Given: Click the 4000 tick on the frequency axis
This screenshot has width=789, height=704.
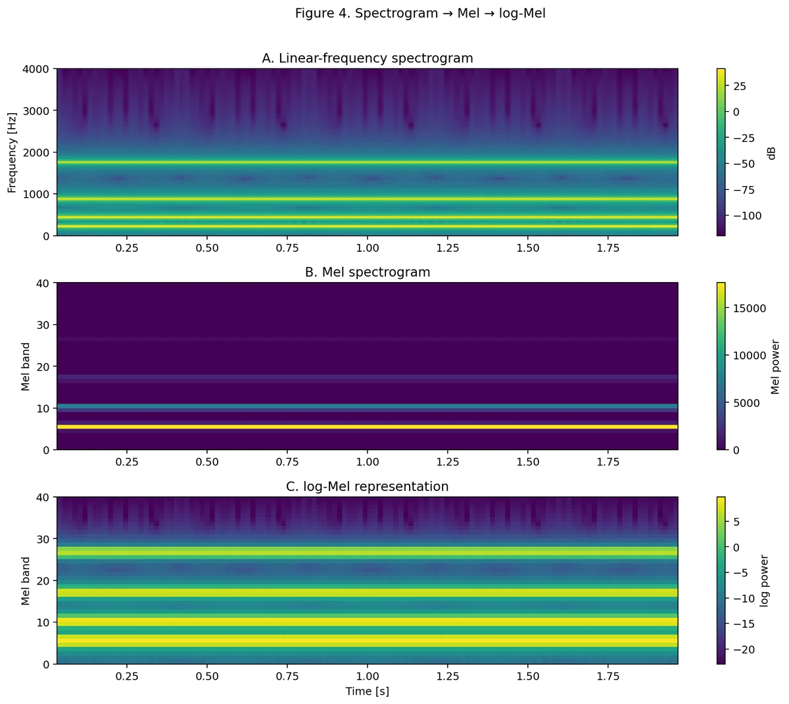Looking at the screenshot, I should point(37,68).
